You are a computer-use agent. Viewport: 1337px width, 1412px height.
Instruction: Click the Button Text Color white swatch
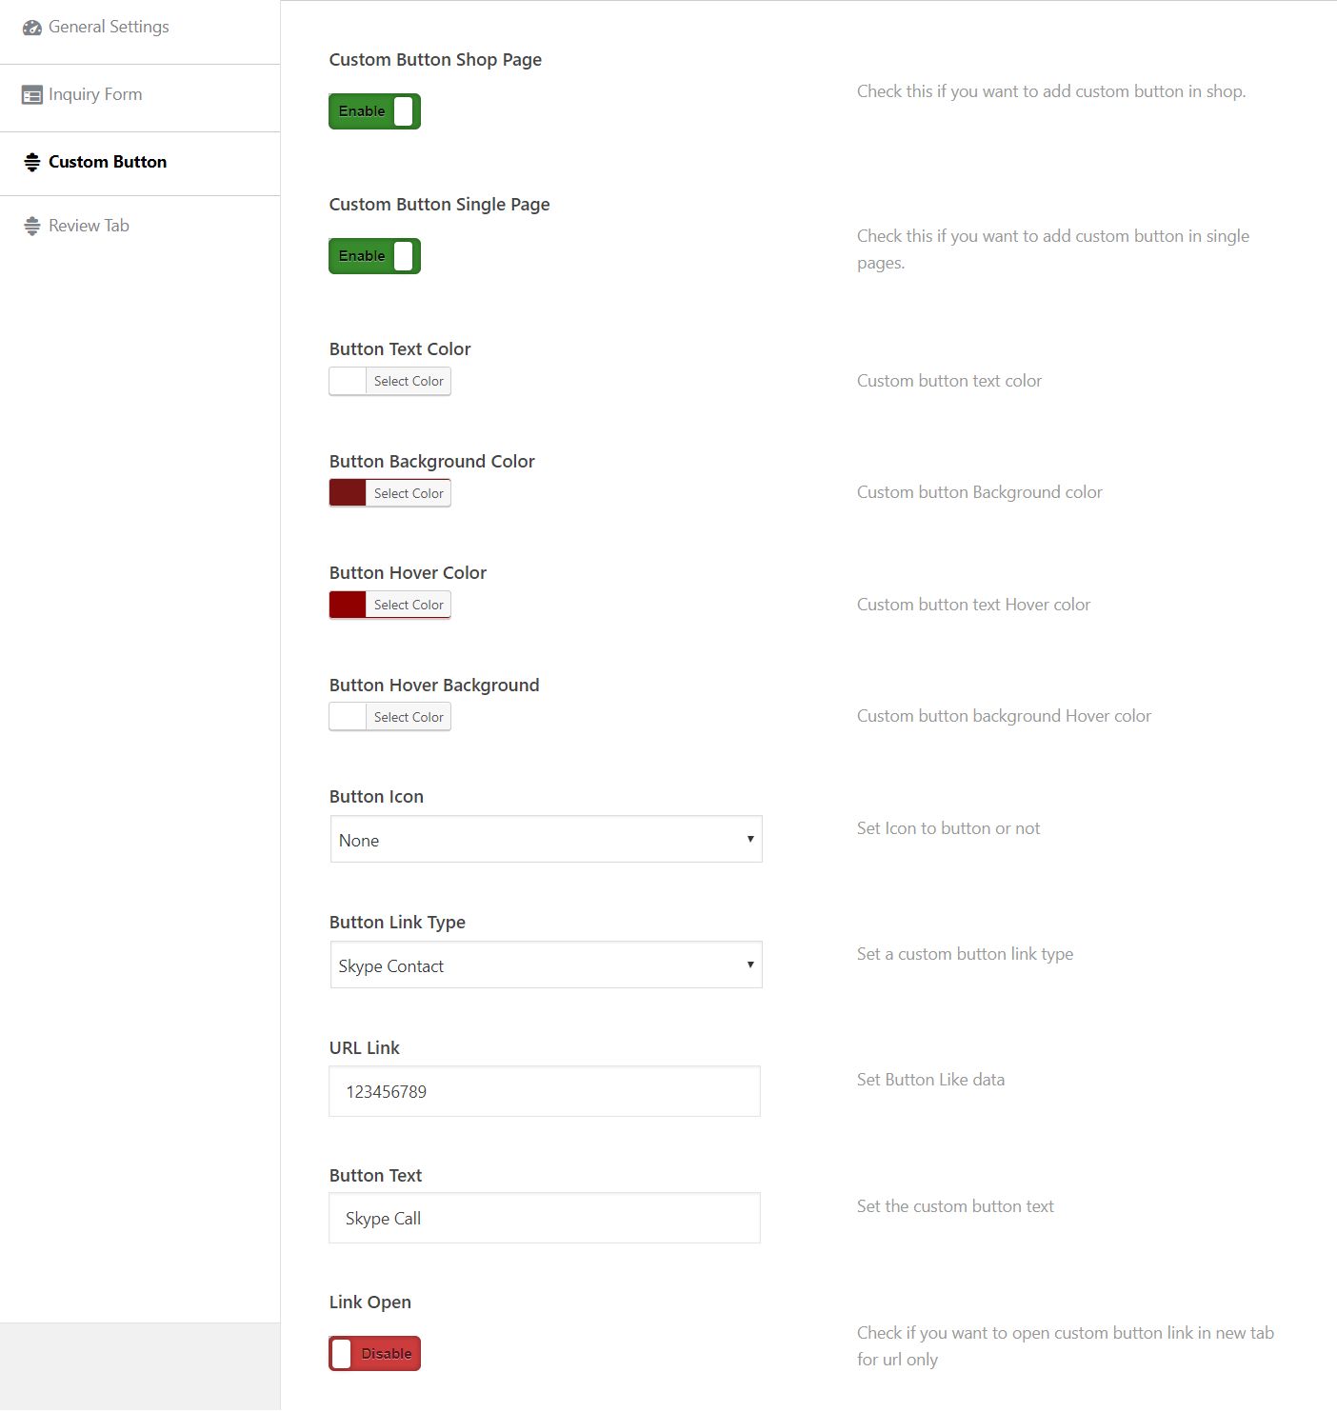(348, 382)
